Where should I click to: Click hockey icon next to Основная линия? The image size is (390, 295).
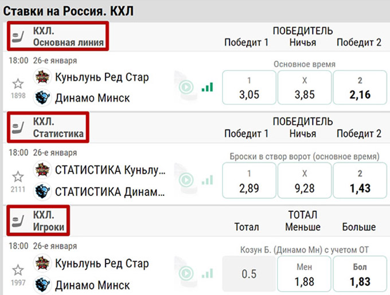pyautogui.click(x=18, y=37)
